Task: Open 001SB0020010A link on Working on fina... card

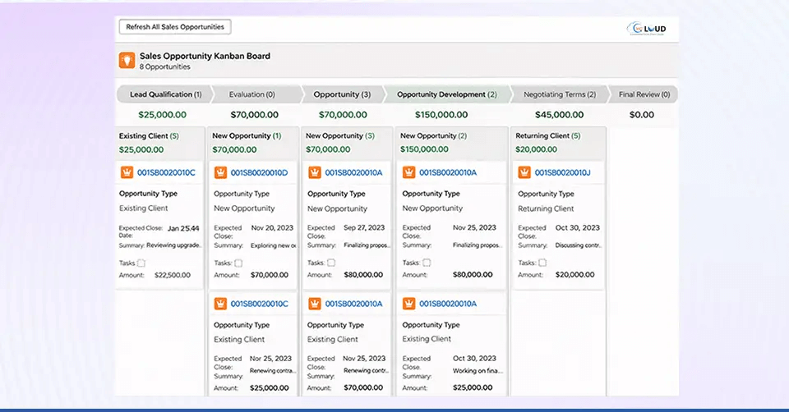Action: (448, 304)
